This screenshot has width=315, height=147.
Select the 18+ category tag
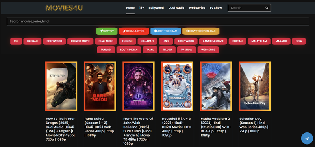click(16, 41)
